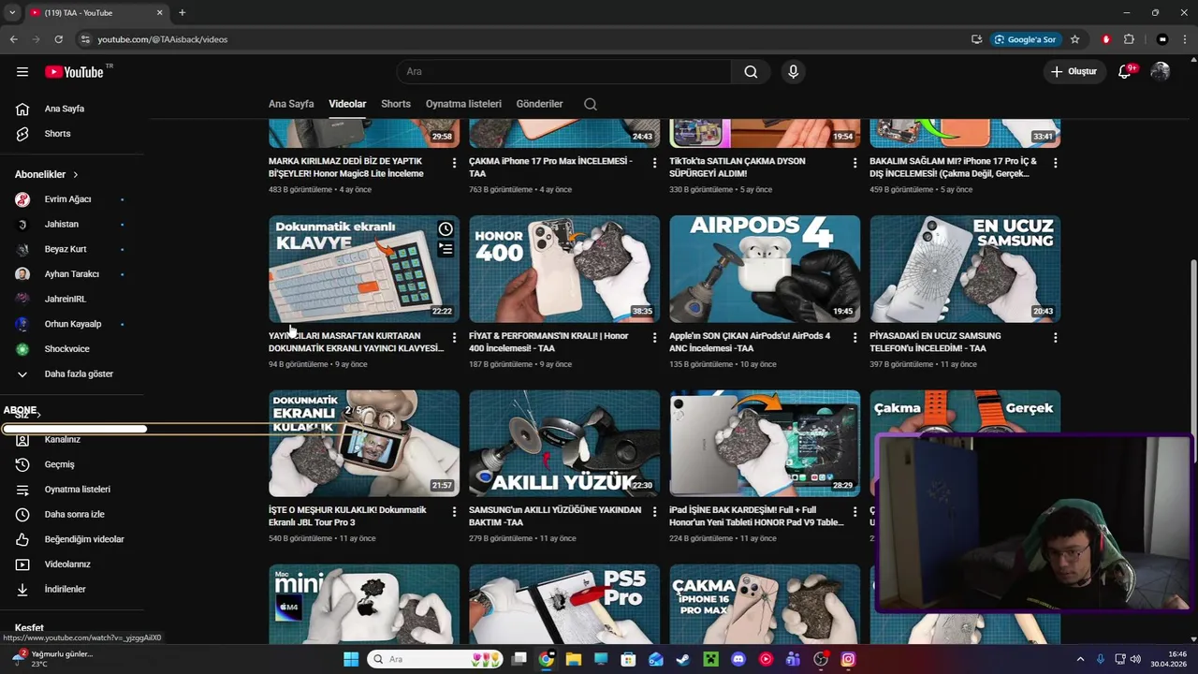Open Orhun Kayaalp subscription channel

click(73, 324)
